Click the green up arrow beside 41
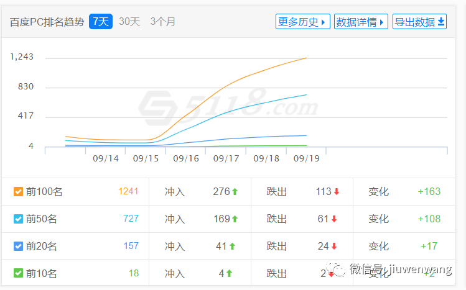 point(232,247)
